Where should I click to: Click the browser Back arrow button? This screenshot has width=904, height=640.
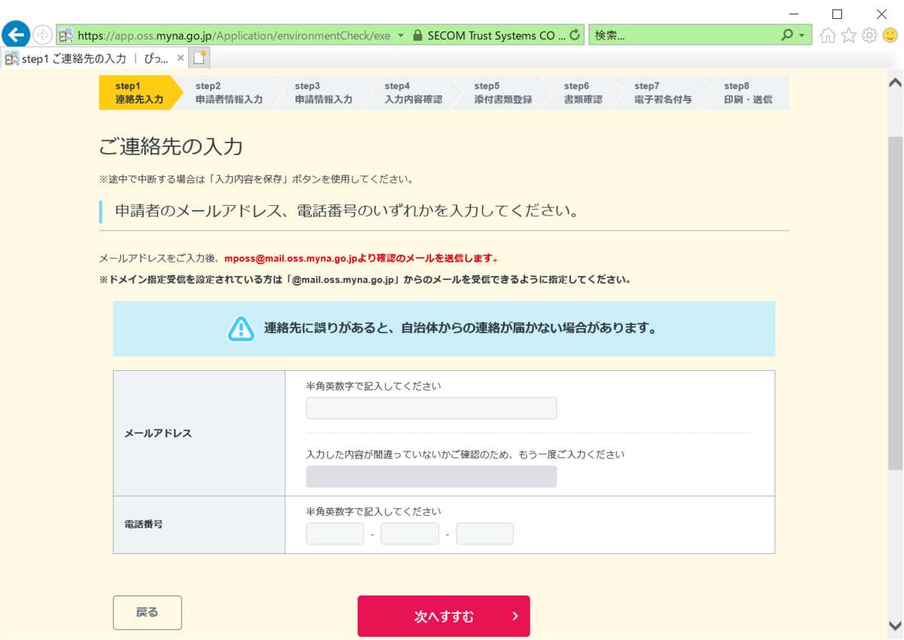point(16,34)
